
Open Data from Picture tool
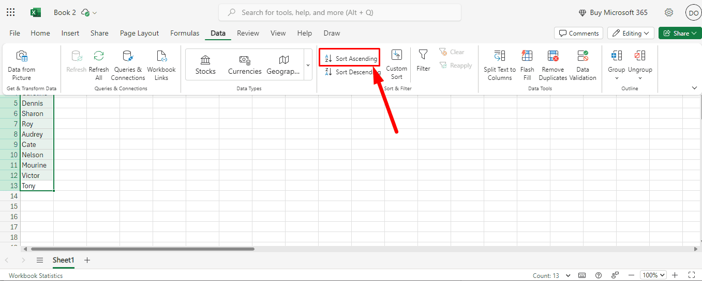tap(22, 65)
